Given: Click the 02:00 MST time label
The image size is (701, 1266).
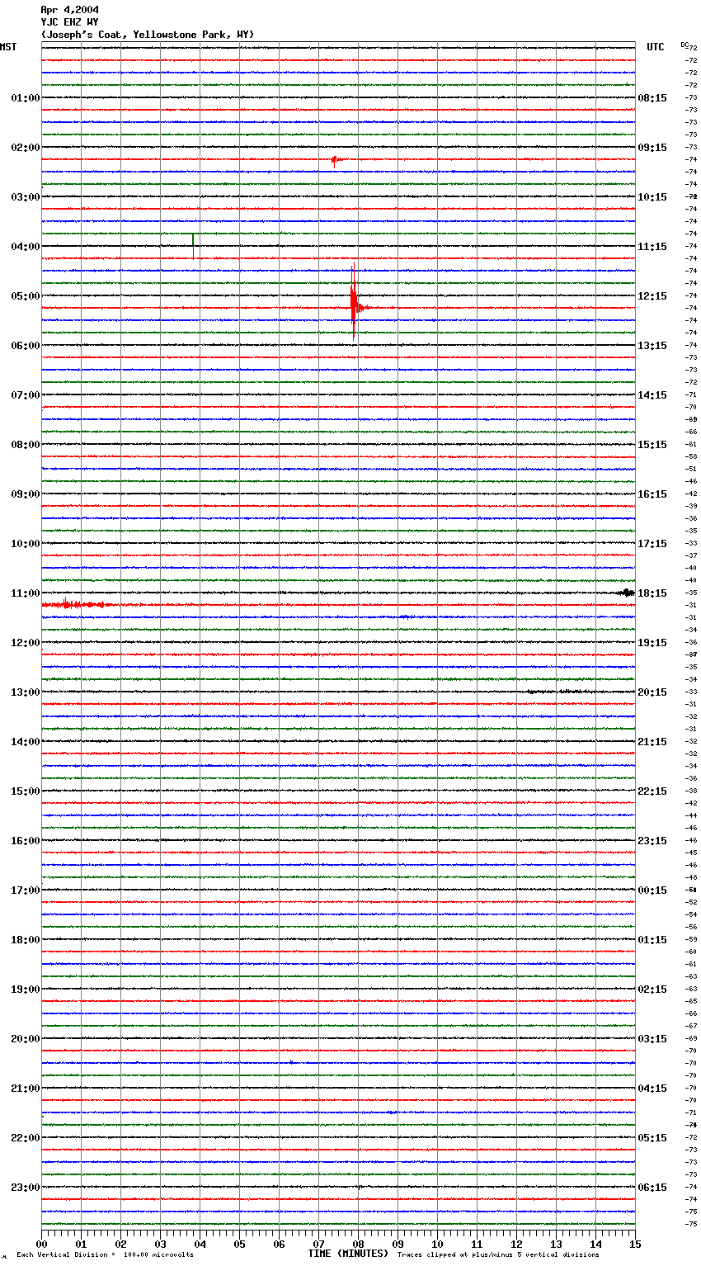Looking at the screenshot, I should [x=26, y=148].
